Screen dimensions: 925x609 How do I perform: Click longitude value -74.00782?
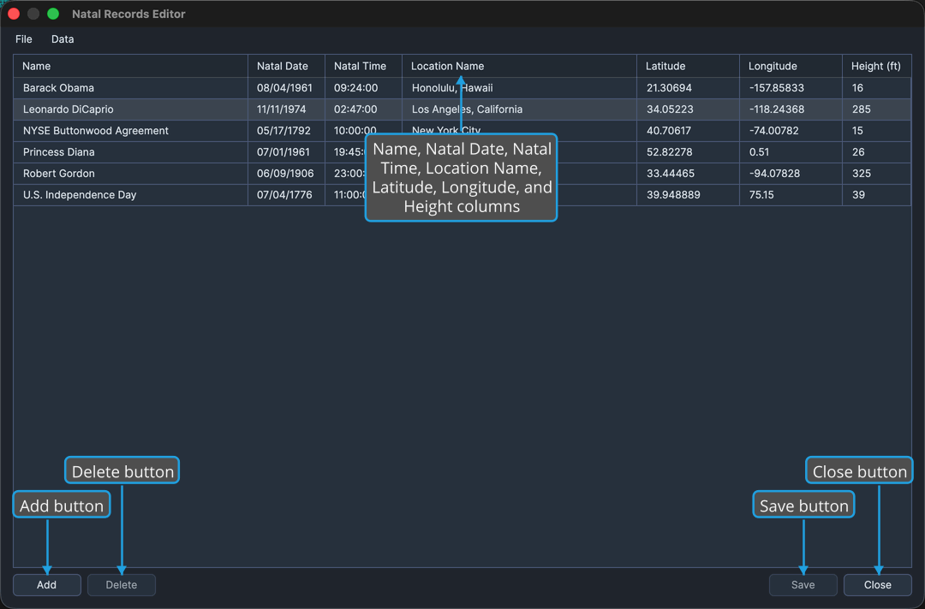click(791, 131)
